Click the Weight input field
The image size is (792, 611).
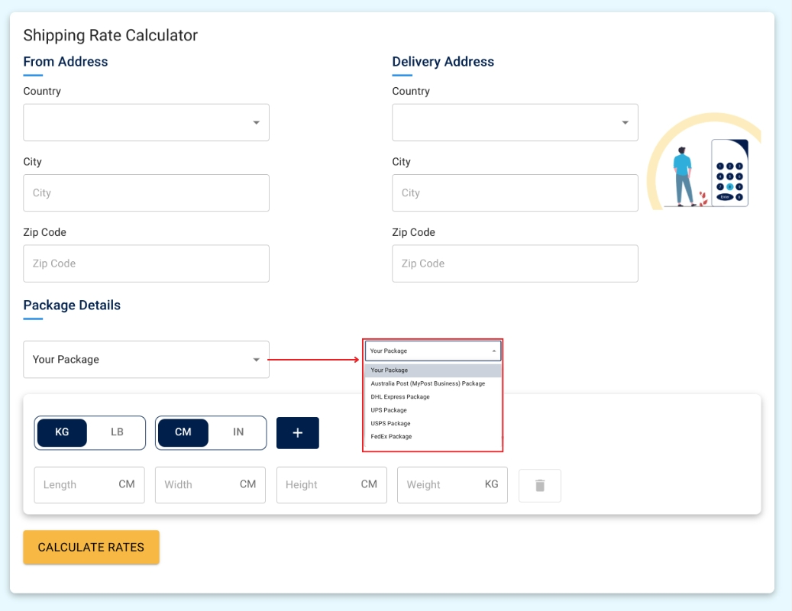pyautogui.click(x=452, y=485)
